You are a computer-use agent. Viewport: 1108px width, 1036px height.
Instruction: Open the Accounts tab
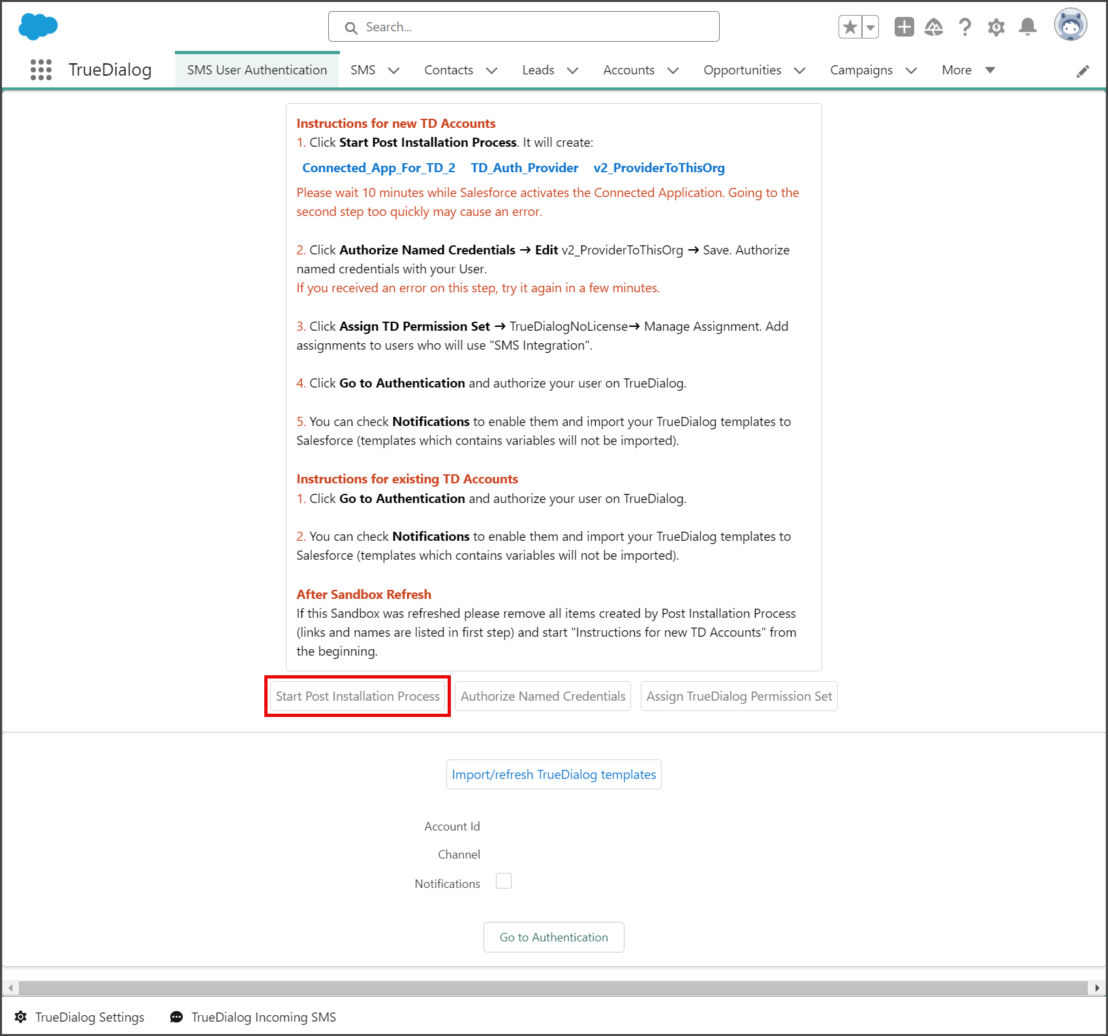pos(628,70)
